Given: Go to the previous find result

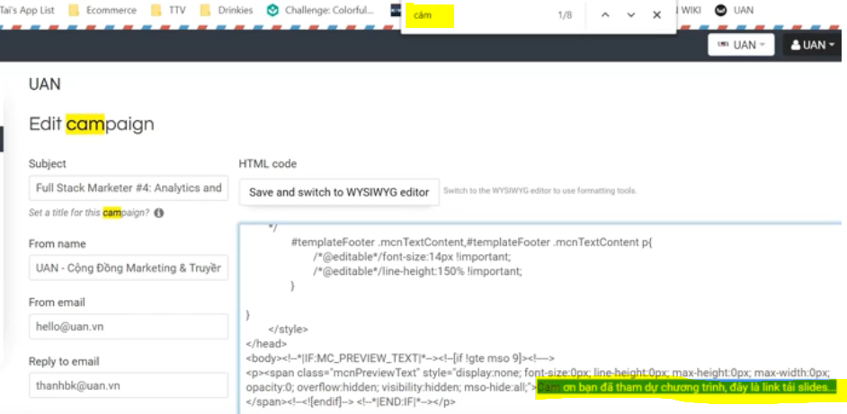Looking at the screenshot, I should [x=605, y=15].
